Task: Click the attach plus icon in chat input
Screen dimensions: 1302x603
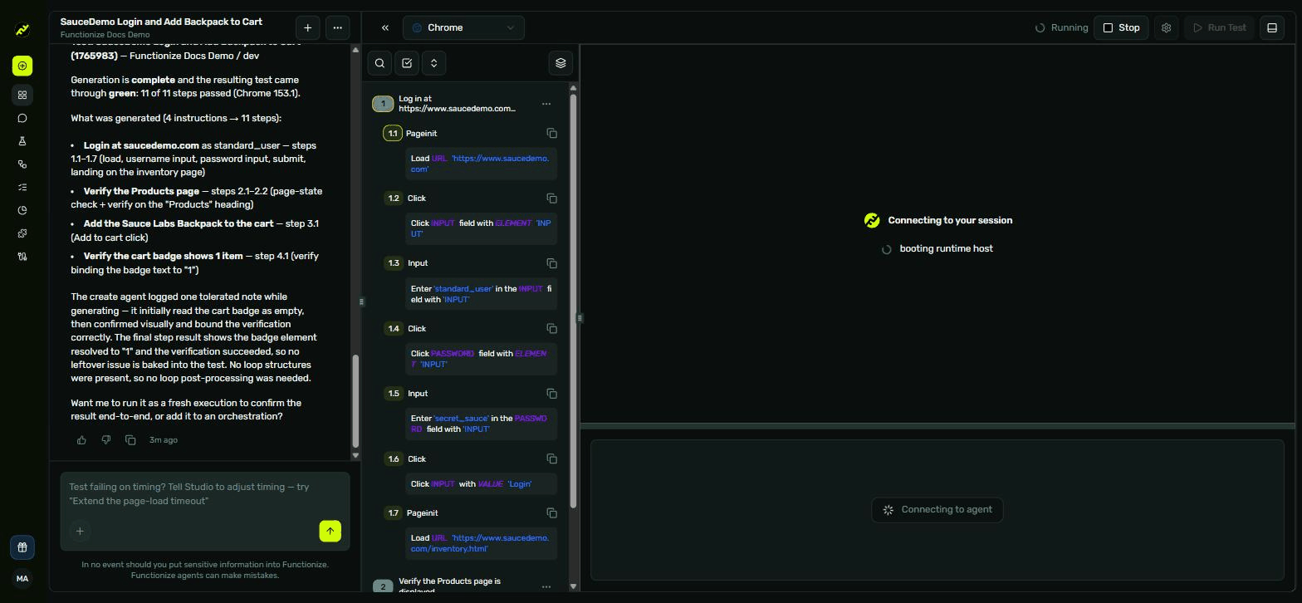Action: point(80,532)
